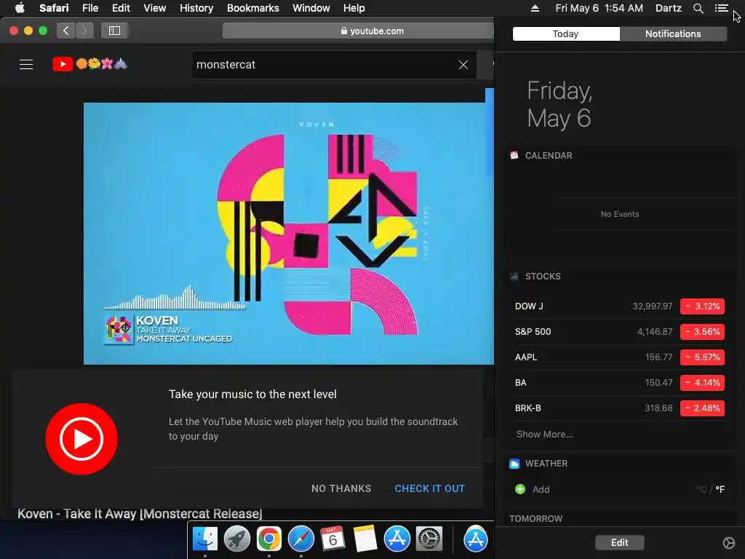Click the Calendar widget icon

point(514,156)
